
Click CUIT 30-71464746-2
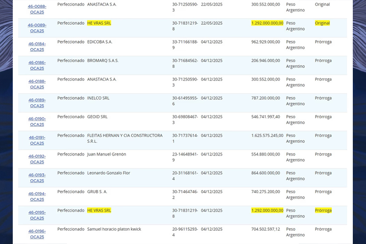185,195
